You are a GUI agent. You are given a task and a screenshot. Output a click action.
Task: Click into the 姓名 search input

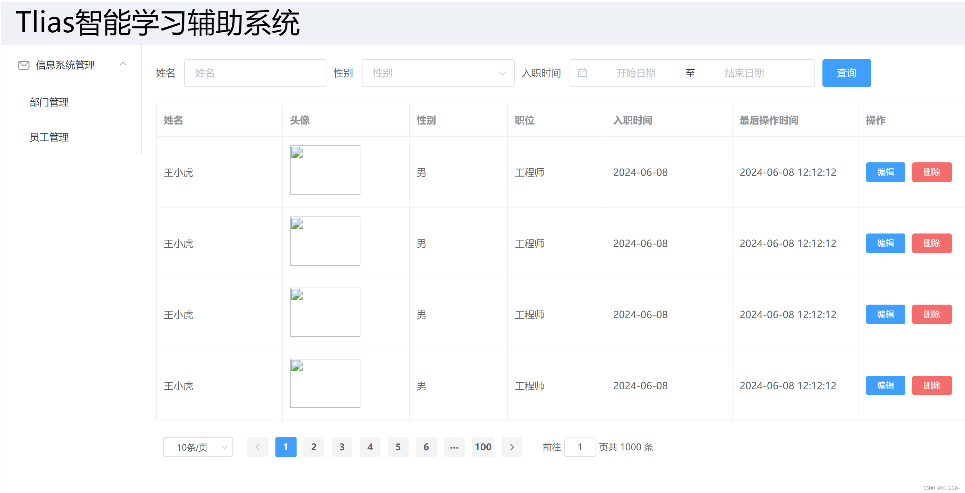tap(255, 73)
